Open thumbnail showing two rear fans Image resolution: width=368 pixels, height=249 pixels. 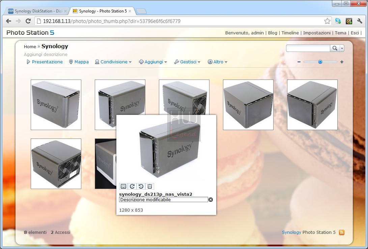56,164
